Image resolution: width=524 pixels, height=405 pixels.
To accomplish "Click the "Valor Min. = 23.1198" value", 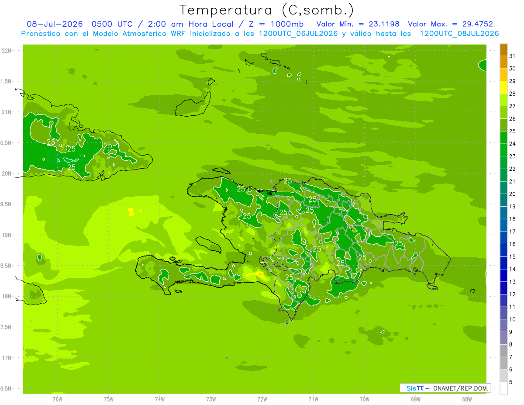I will click(358, 24).
